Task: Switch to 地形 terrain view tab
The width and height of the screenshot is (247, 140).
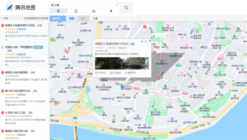Action: 83,18
